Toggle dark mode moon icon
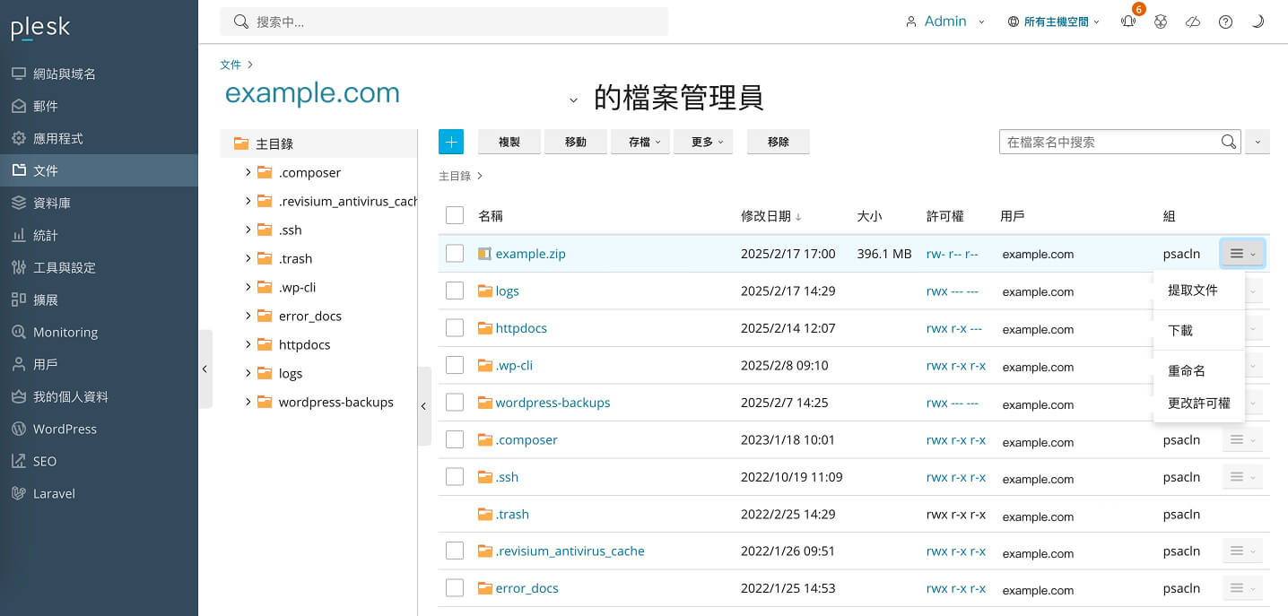Screen dimensions: 1288x616 click(x=1258, y=22)
